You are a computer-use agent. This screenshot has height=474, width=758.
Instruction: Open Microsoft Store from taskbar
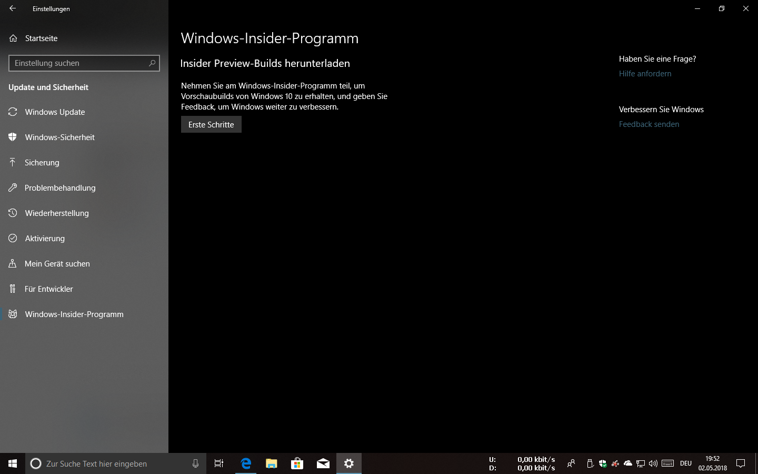[x=297, y=463]
